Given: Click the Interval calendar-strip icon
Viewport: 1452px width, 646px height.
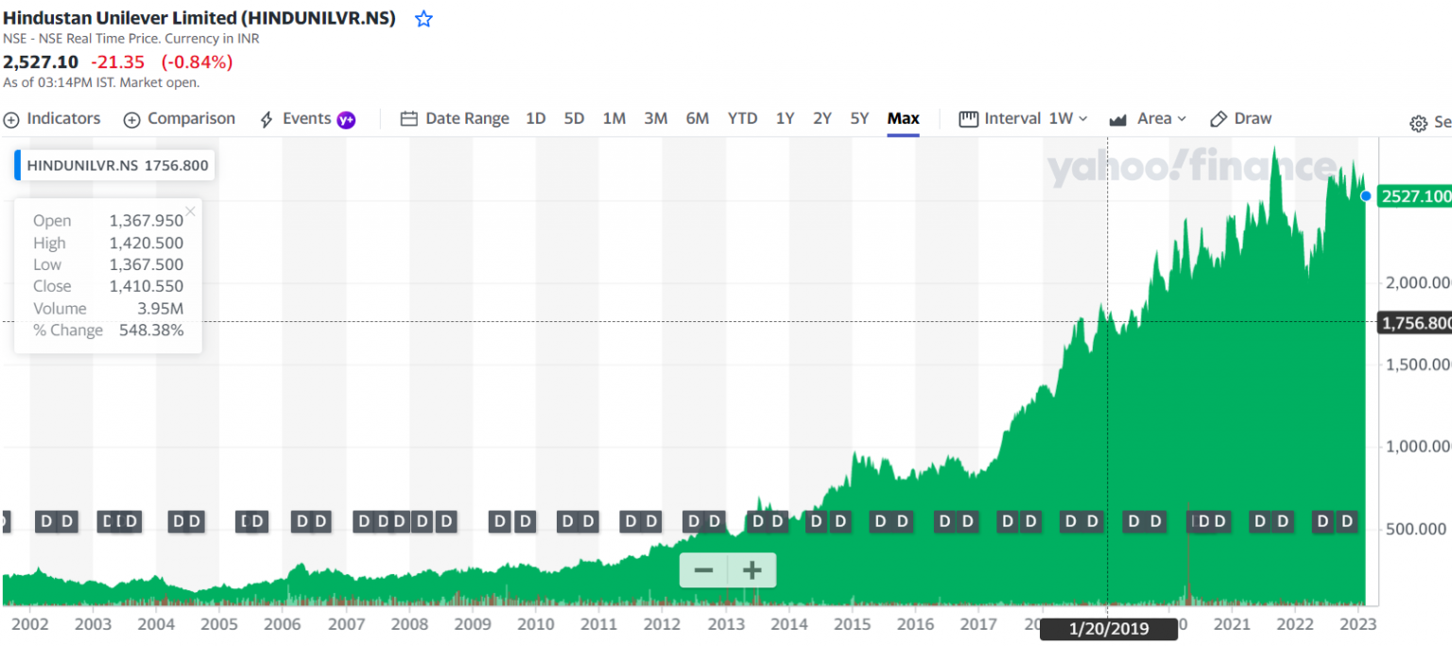Looking at the screenshot, I should 968,118.
